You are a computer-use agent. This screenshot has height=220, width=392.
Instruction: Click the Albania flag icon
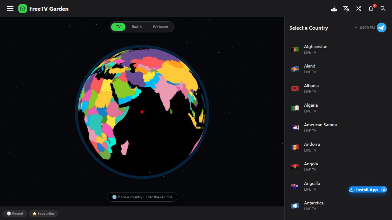[x=295, y=88]
